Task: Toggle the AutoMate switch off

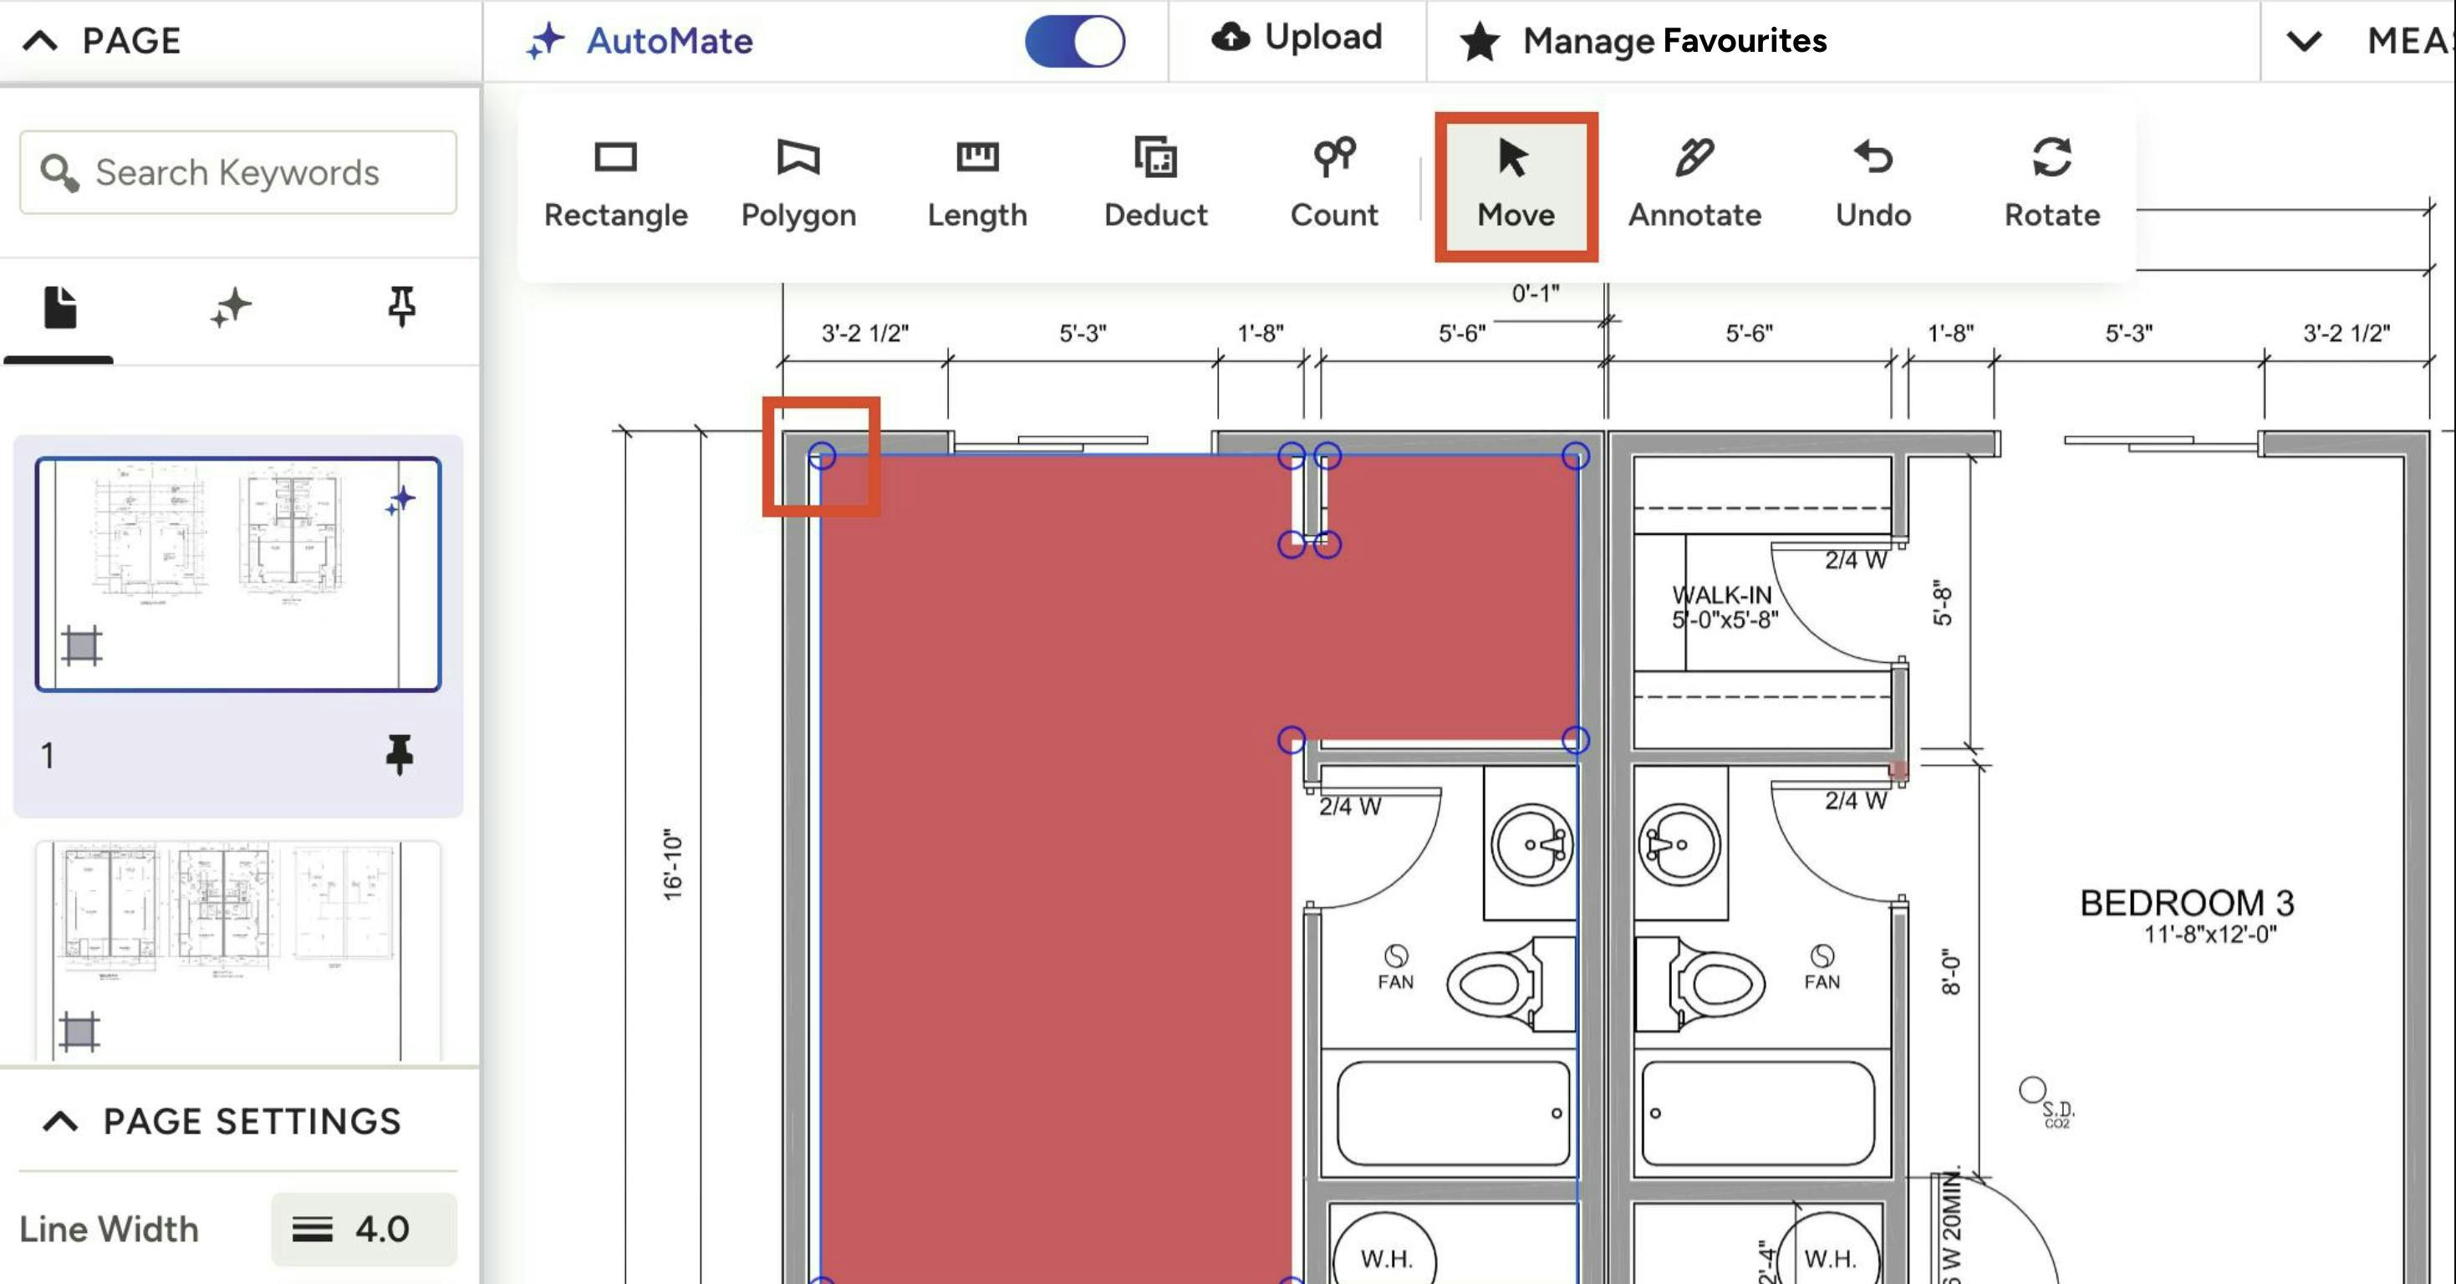Action: point(1074,41)
